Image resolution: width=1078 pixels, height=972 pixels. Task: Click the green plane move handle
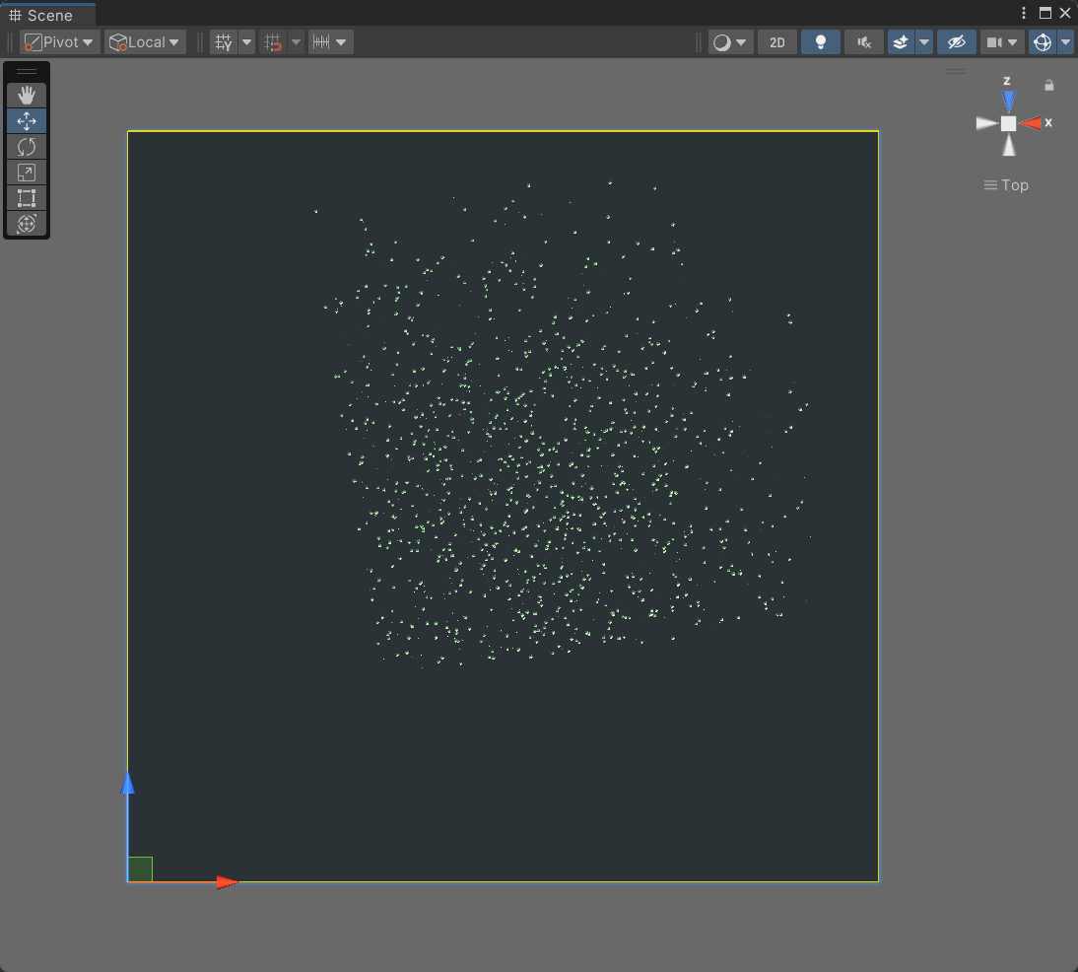click(x=140, y=868)
